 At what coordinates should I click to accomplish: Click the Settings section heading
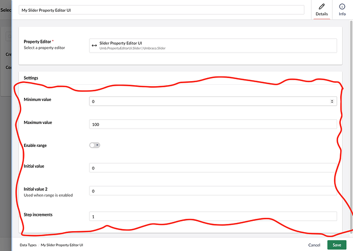click(x=31, y=78)
